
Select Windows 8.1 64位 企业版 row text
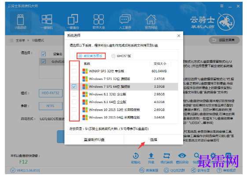(x=107, y=102)
